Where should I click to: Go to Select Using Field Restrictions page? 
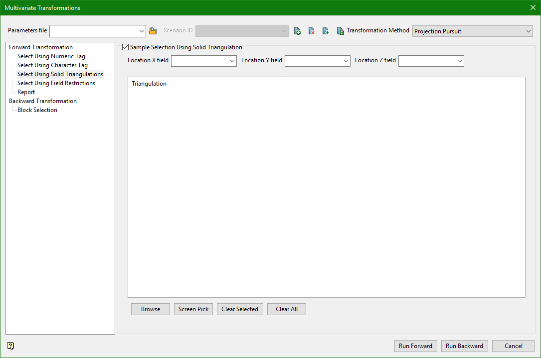56,83
